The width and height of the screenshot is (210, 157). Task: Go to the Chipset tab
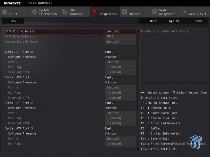(x=135, y=12)
